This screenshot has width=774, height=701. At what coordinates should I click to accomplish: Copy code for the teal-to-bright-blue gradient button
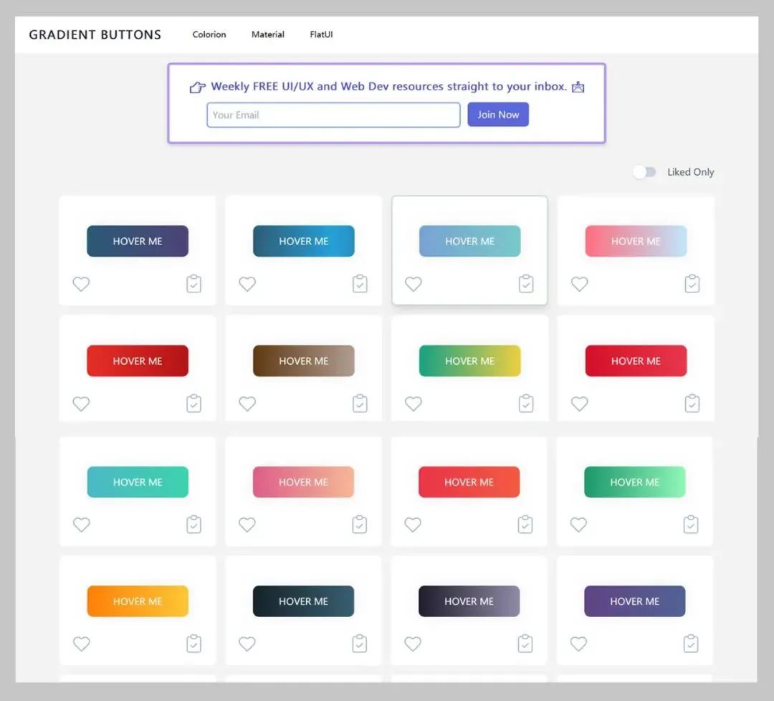[360, 283]
